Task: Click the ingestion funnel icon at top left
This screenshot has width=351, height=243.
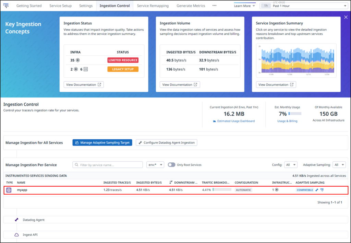Action: pyautogui.click(x=6, y=6)
